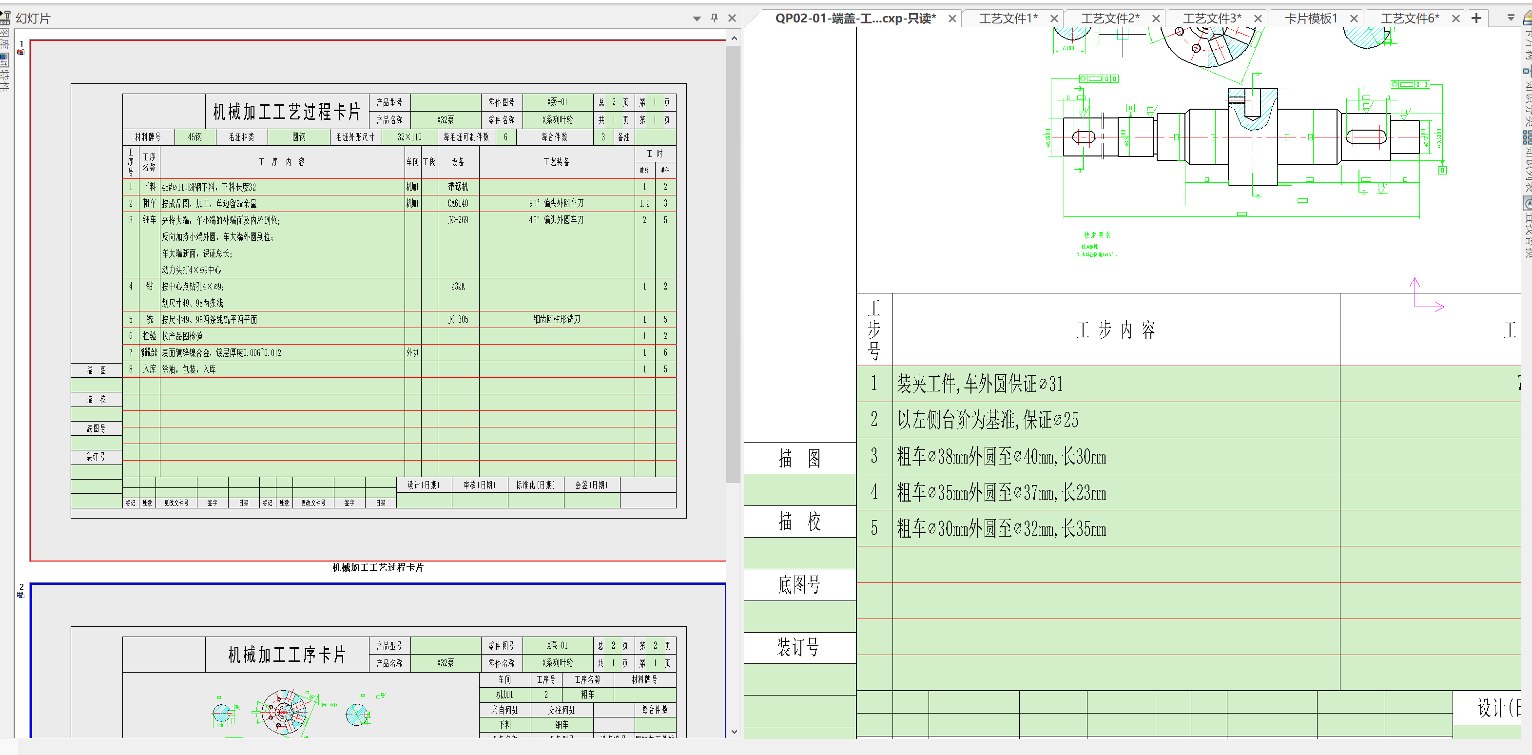
Task: Click the 卡片树 right sidebar icon
Action: tap(1527, 36)
